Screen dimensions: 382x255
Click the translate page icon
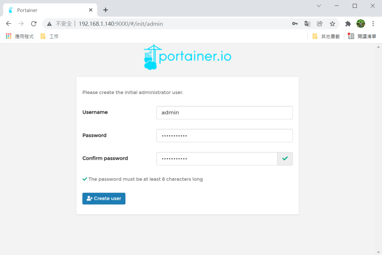tap(307, 24)
